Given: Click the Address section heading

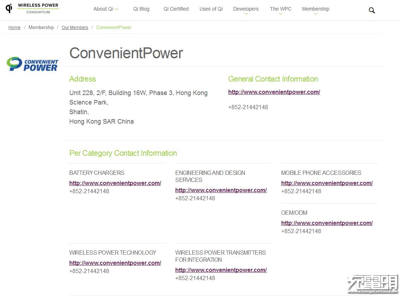Looking at the screenshot, I should point(82,79).
